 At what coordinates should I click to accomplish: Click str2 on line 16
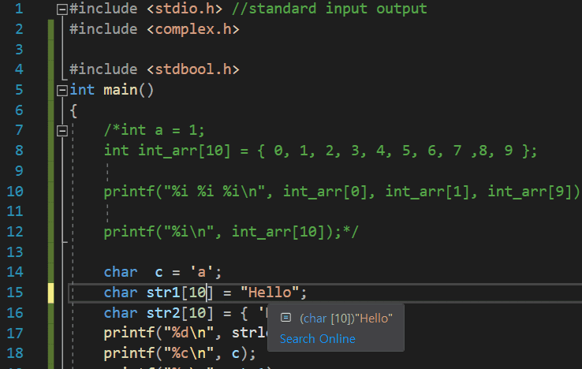click(163, 313)
